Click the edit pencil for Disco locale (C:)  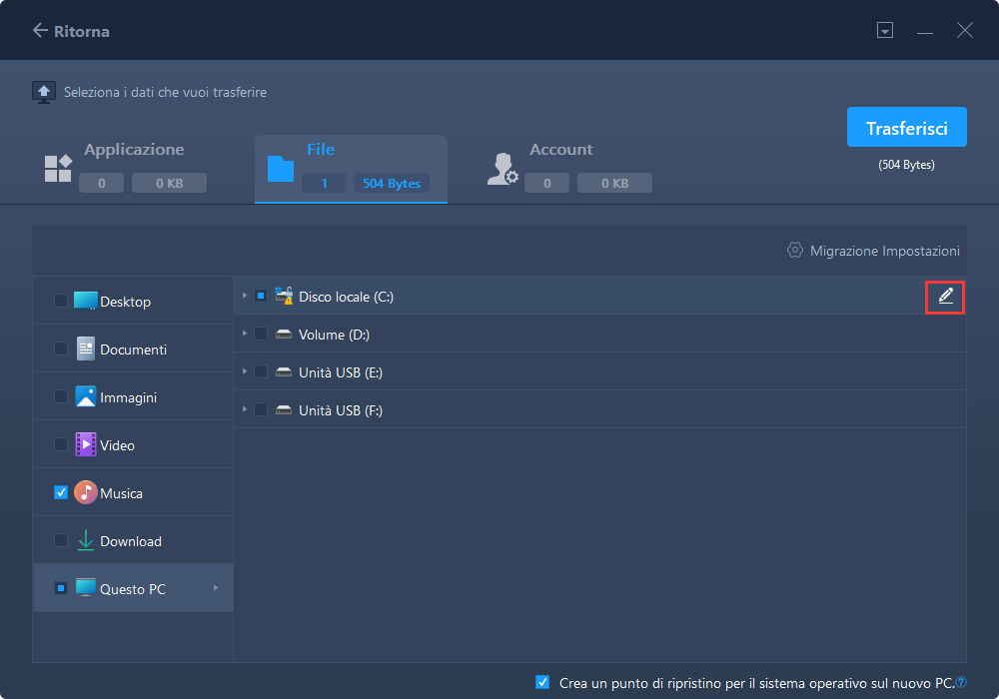pos(945,297)
